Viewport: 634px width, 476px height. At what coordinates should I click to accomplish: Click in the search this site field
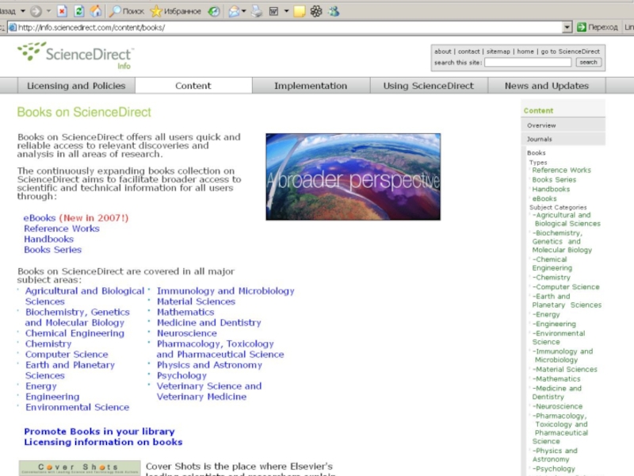[527, 62]
